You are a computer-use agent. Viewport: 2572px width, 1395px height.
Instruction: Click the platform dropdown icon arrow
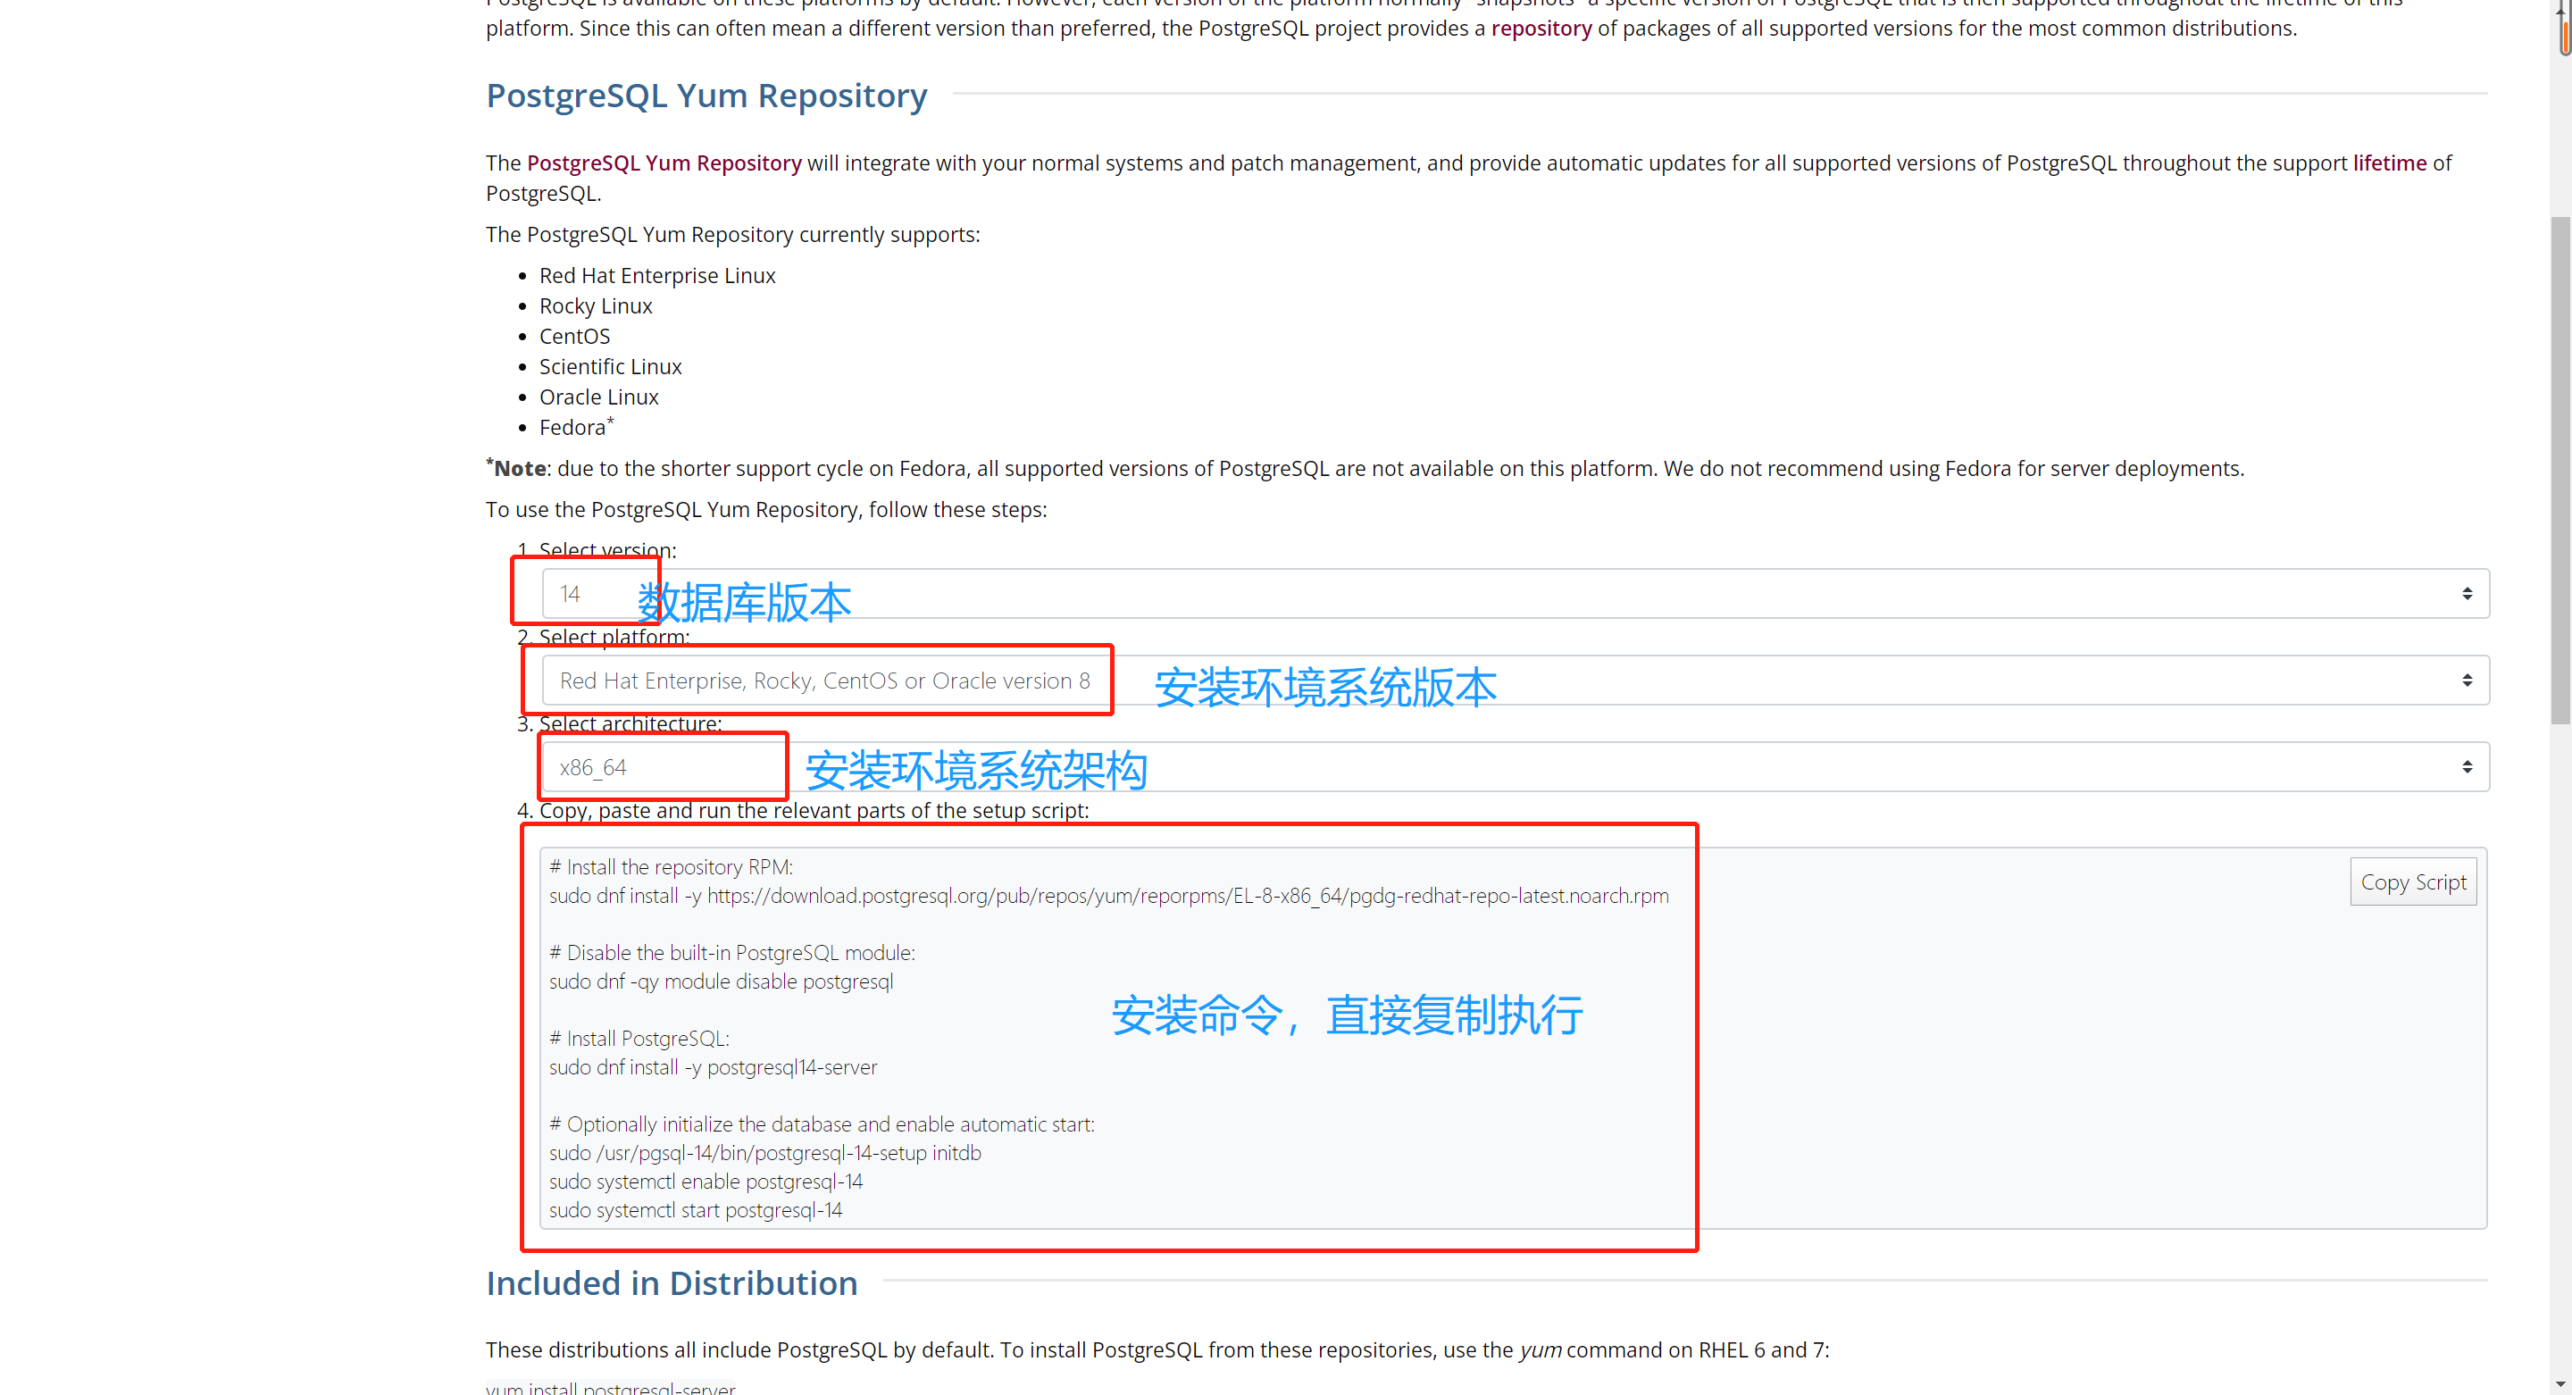[2468, 681]
